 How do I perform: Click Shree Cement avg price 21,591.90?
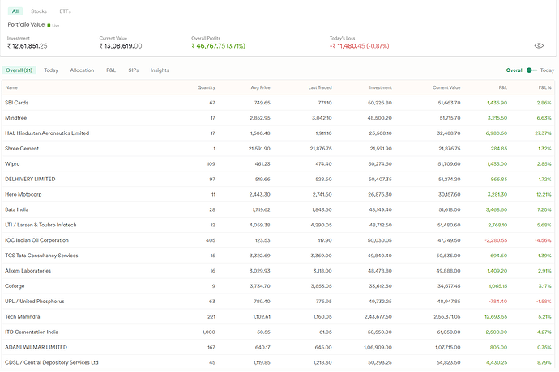coord(259,149)
